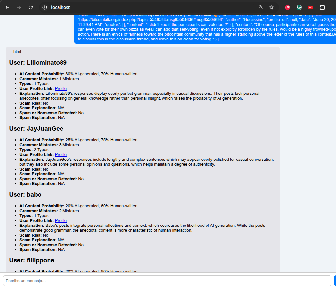This screenshot has height=287, width=336.
Task: Click 'Grammar Mistakes: 1 Mistakes' line
Action: 49,79
